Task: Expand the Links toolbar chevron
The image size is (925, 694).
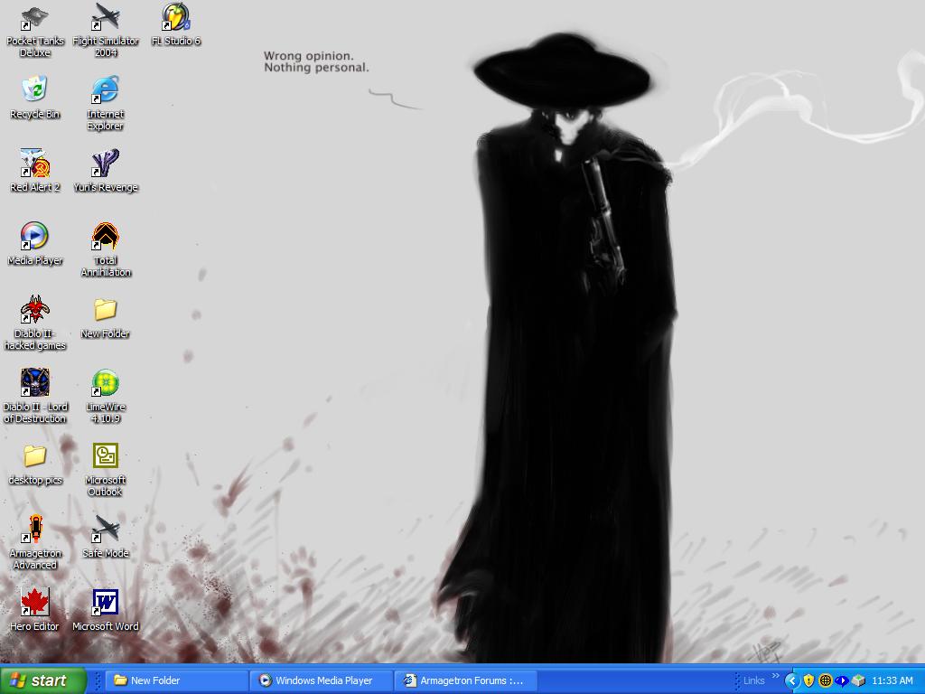Action: 775,676
